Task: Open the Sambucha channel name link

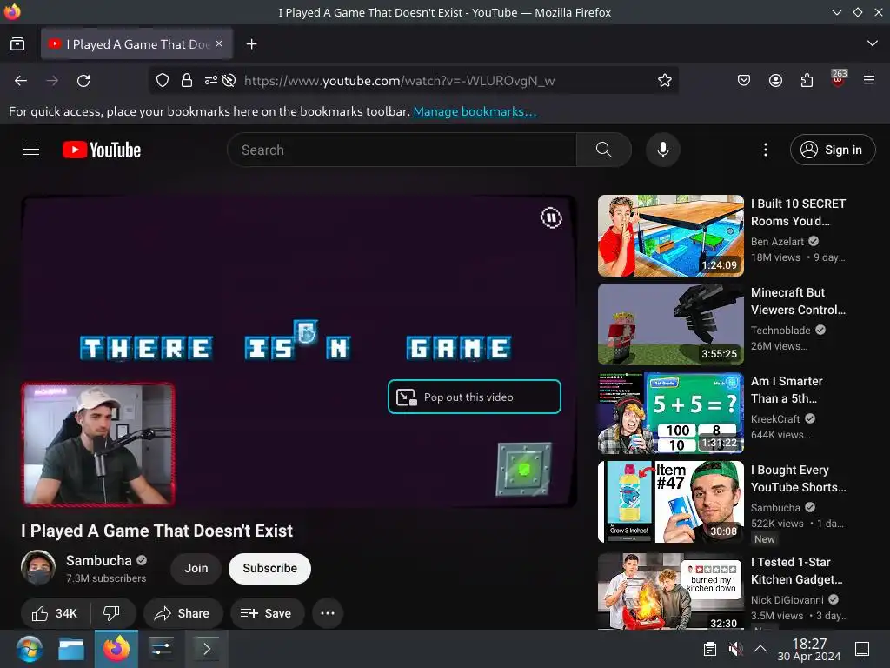Action: (99, 561)
